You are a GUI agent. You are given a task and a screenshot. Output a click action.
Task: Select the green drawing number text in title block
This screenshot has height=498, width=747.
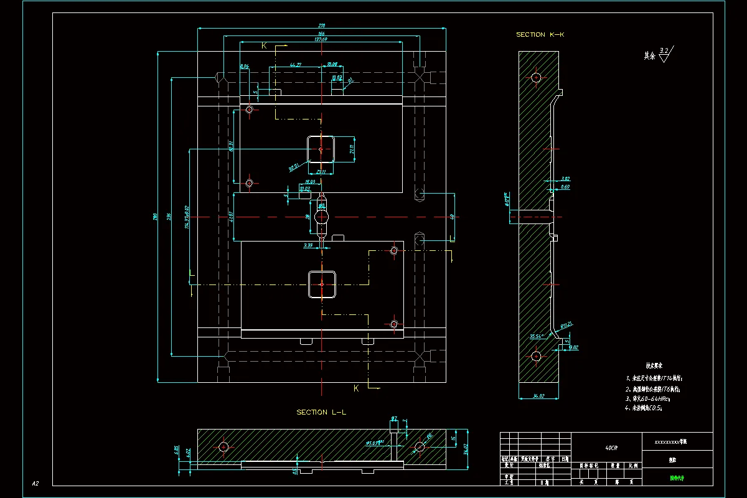click(676, 478)
